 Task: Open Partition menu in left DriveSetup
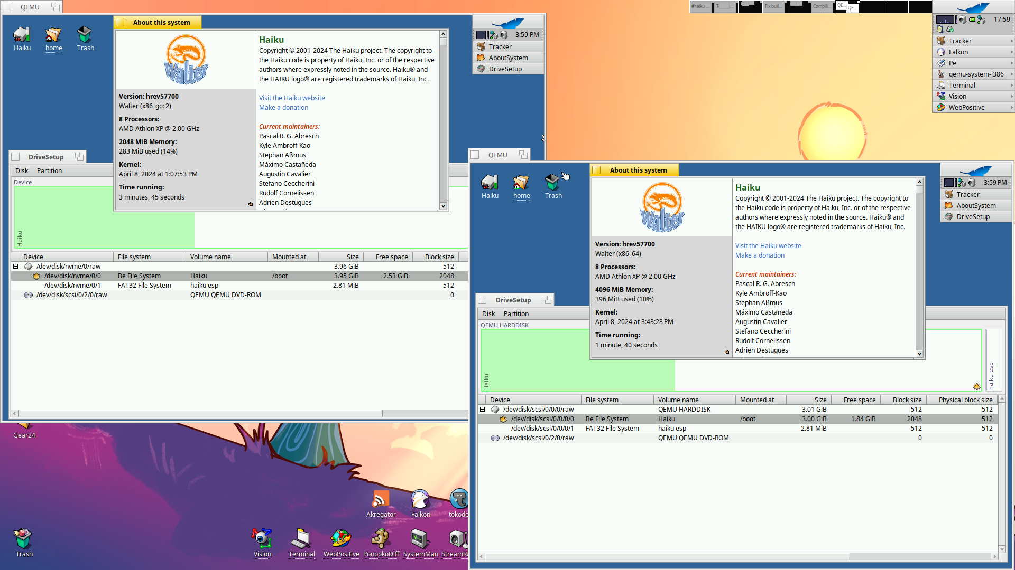(x=49, y=171)
